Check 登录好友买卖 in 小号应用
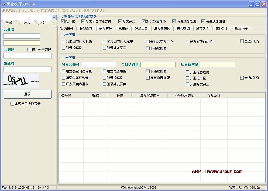This screenshot has height=191, width=268. point(104,84)
